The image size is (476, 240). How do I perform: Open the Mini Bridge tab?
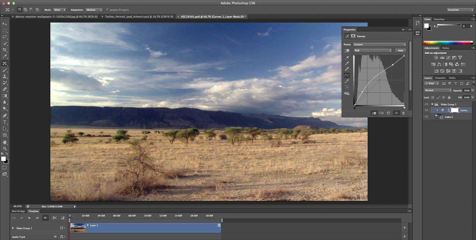18,211
